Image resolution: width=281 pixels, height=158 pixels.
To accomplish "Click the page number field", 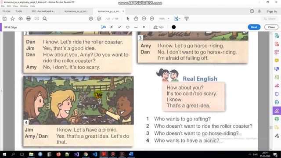I will pos(108,18).
